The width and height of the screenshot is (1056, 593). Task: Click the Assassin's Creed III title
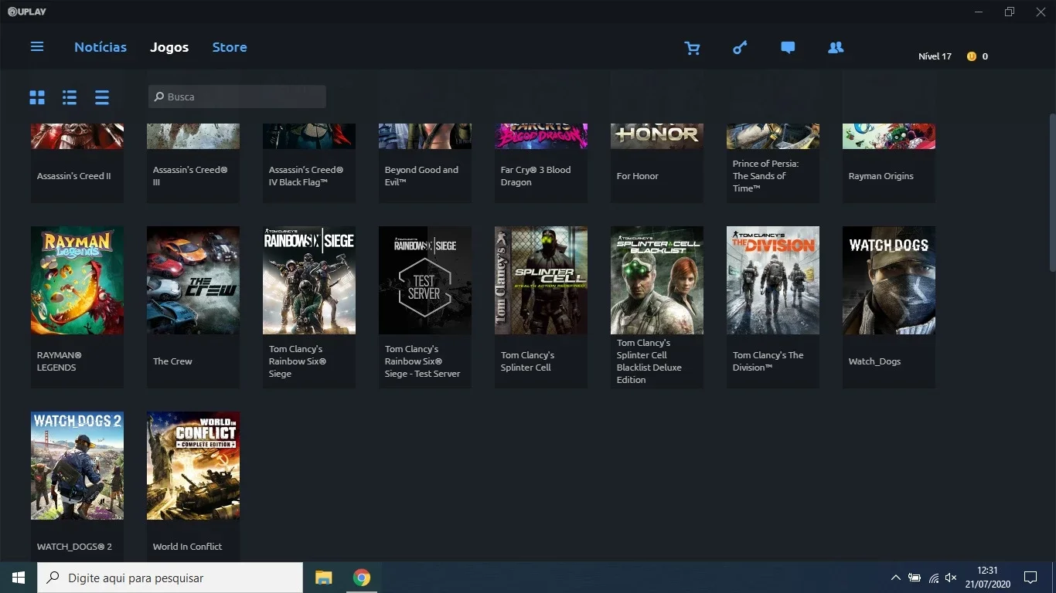[x=189, y=176]
